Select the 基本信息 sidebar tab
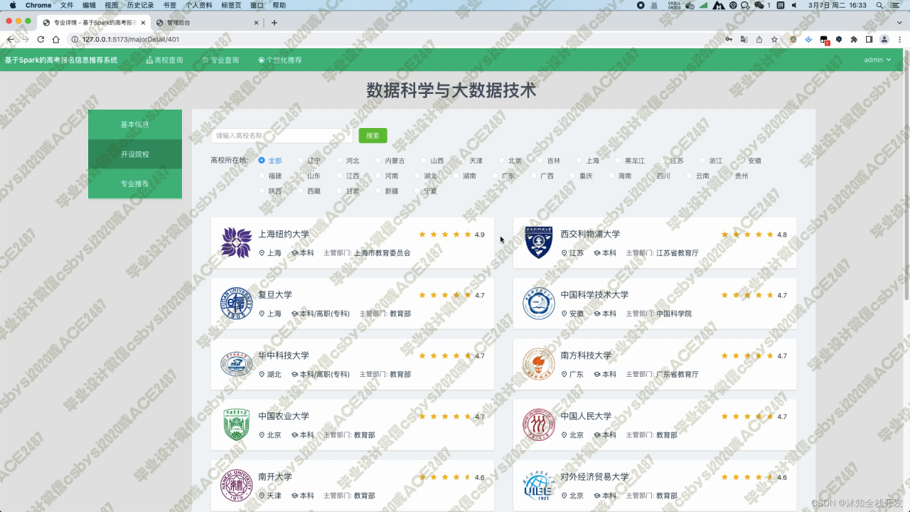Viewport: 910px width, 512px height. [135, 124]
